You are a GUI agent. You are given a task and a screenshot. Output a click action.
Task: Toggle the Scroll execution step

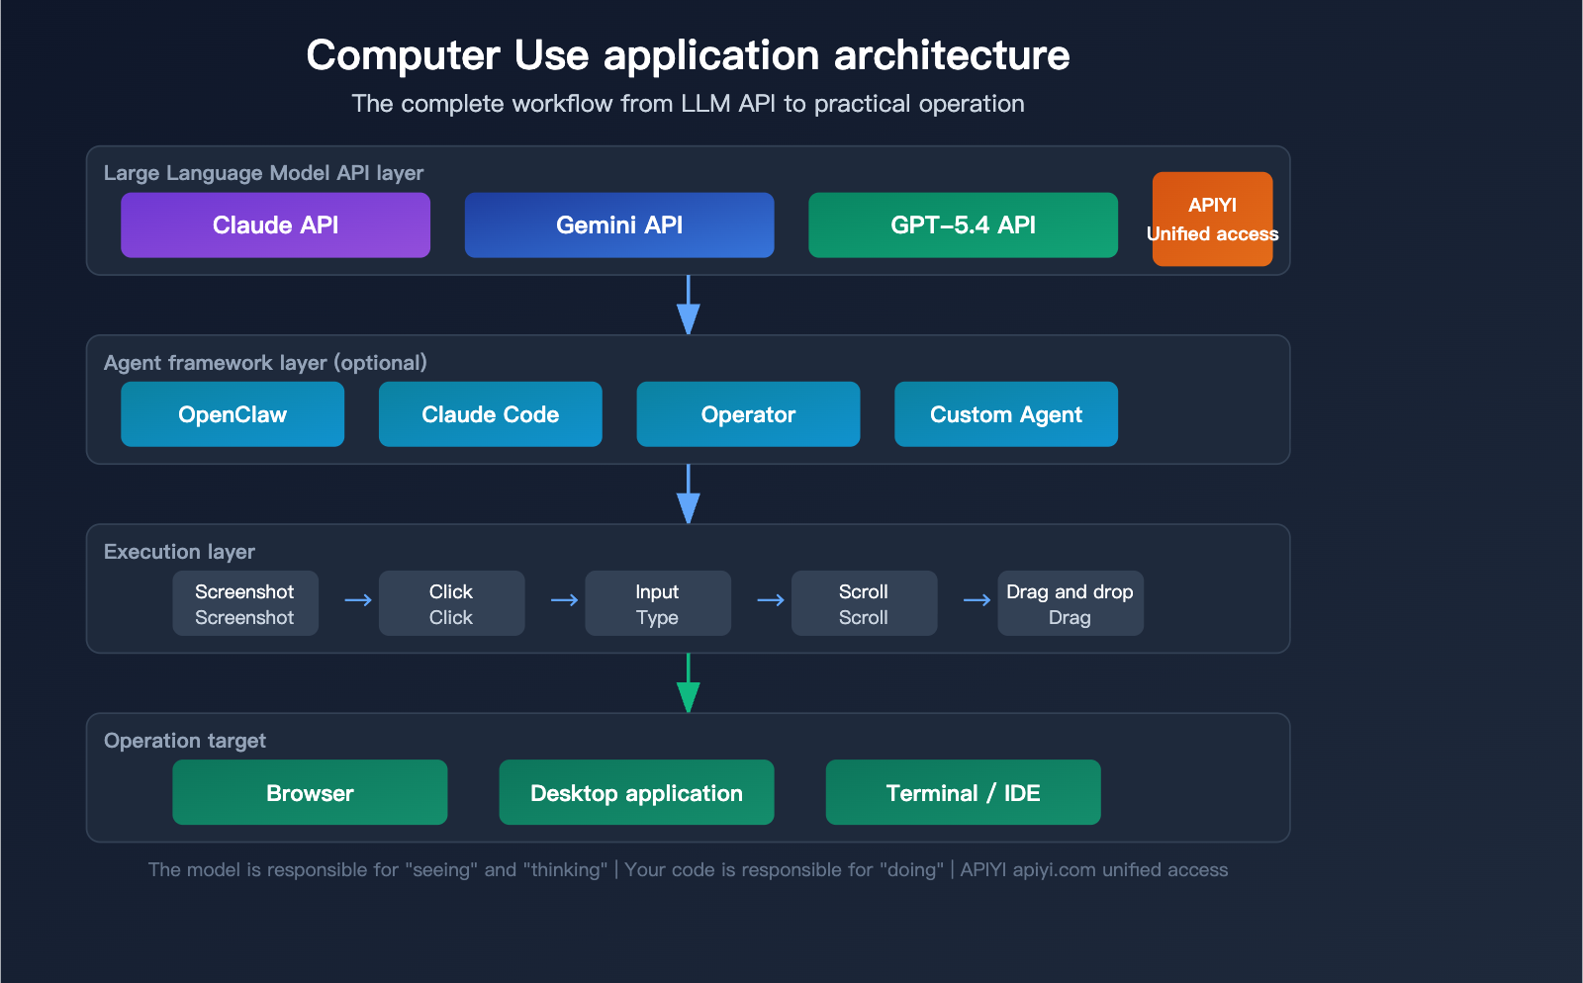pyautogui.click(x=864, y=602)
